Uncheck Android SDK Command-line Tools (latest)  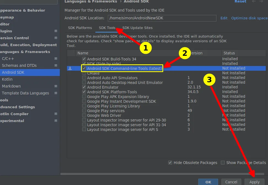(x=84, y=68)
